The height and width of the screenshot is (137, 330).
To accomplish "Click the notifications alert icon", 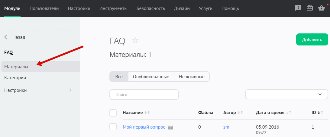I will click(298, 8).
